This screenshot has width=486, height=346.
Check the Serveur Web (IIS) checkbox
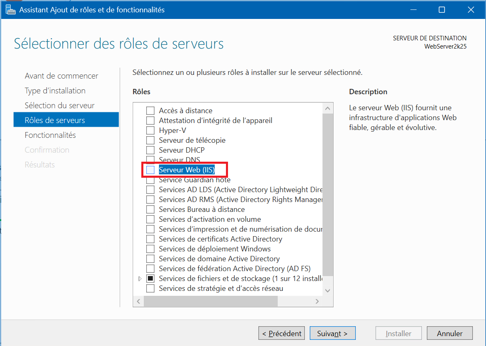pos(151,170)
